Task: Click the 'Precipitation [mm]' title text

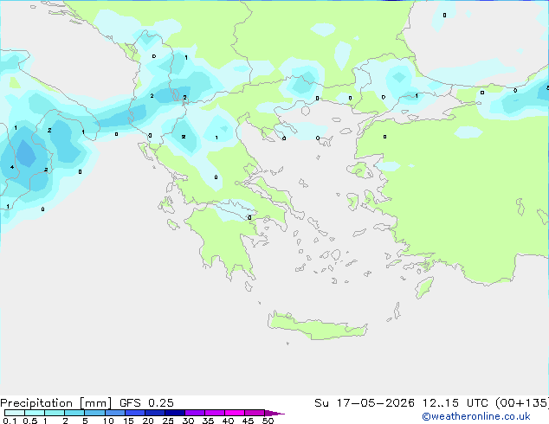Action: [x=55, y=403]
